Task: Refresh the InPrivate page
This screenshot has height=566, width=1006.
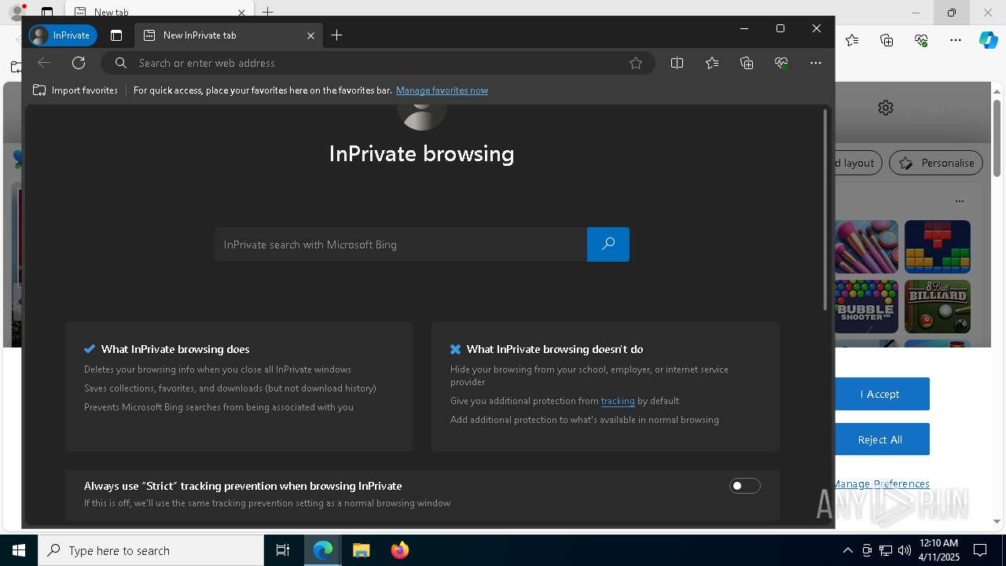Action: 79,63
